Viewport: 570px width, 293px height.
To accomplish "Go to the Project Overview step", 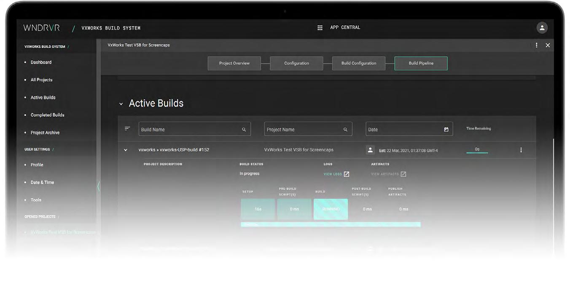I will 234,63.
